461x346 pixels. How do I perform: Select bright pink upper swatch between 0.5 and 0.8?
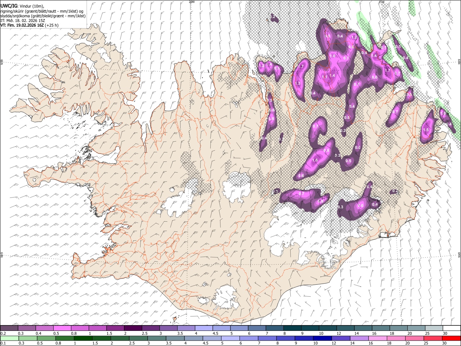click(62, 328)
